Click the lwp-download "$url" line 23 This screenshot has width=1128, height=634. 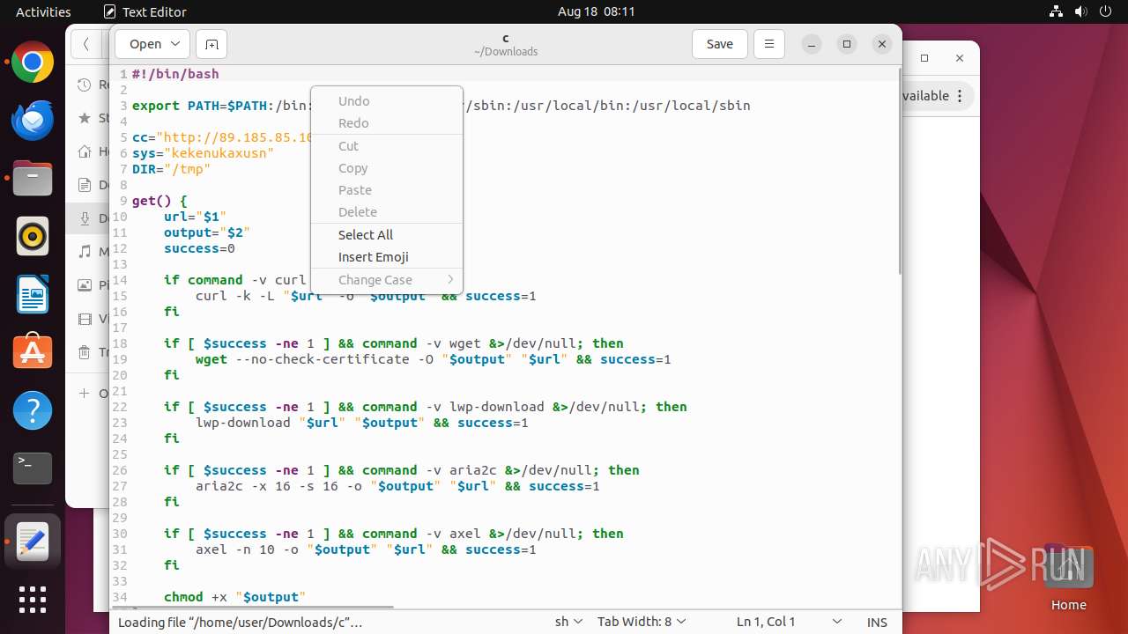pyautogui.click(x=362, y=423)
